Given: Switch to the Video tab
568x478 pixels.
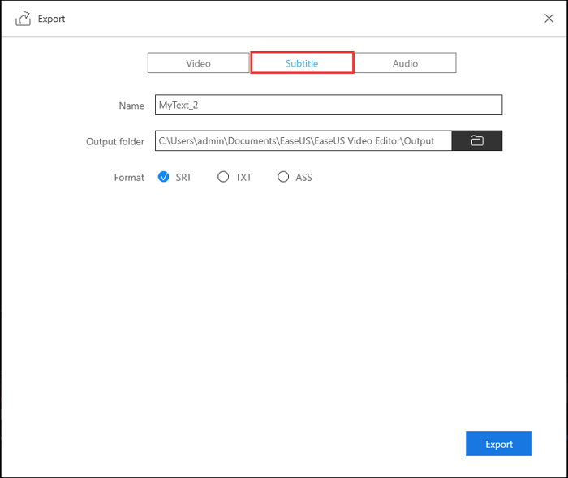Looking at the screenshot, I should click(198, 63).
